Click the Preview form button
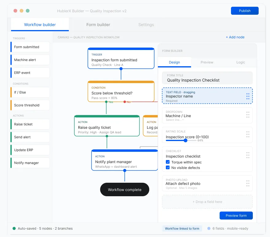This screenshot has width=270, height=237. click(236, 216)
